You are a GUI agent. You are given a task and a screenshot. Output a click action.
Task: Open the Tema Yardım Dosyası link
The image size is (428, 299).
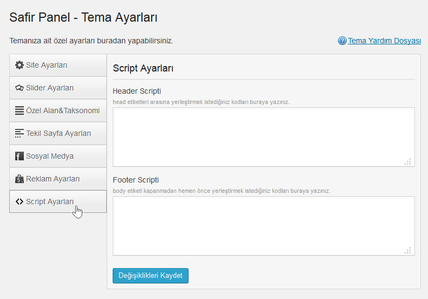(384, 41)
